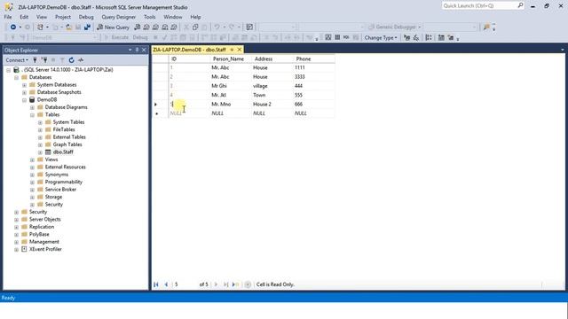Click the Execute SQL icon after Change Type
Viewport: 568px width, 319px height.
(x=406, y=37)
